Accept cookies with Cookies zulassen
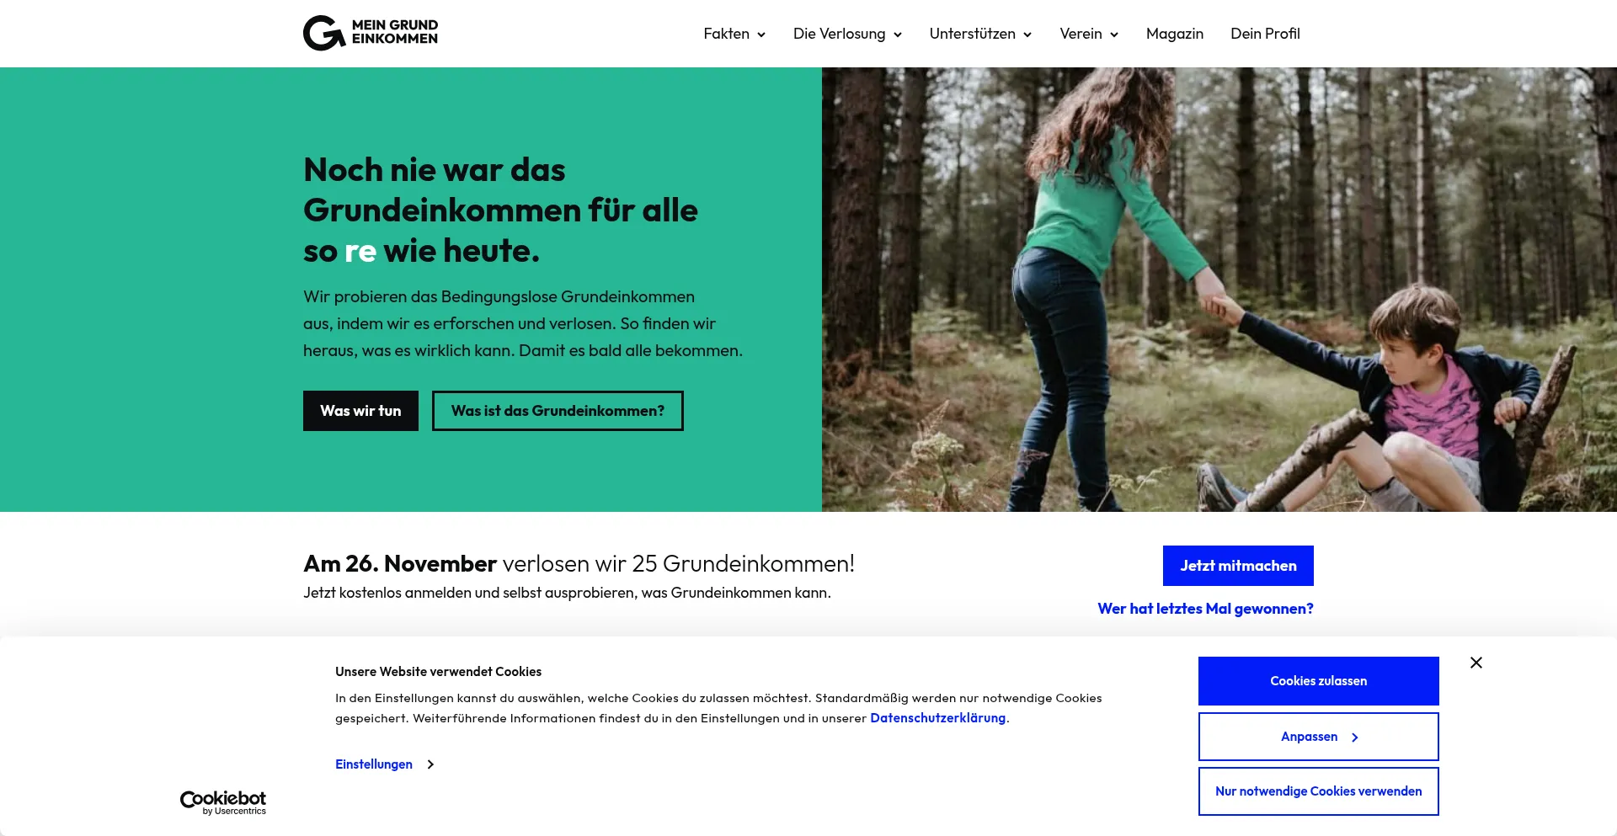This screenshot has width=1617, height=836. pos(1318,681)
